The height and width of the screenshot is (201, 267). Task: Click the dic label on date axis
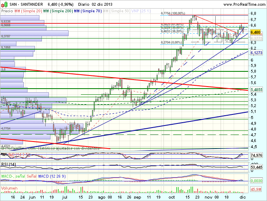(243, 197)
